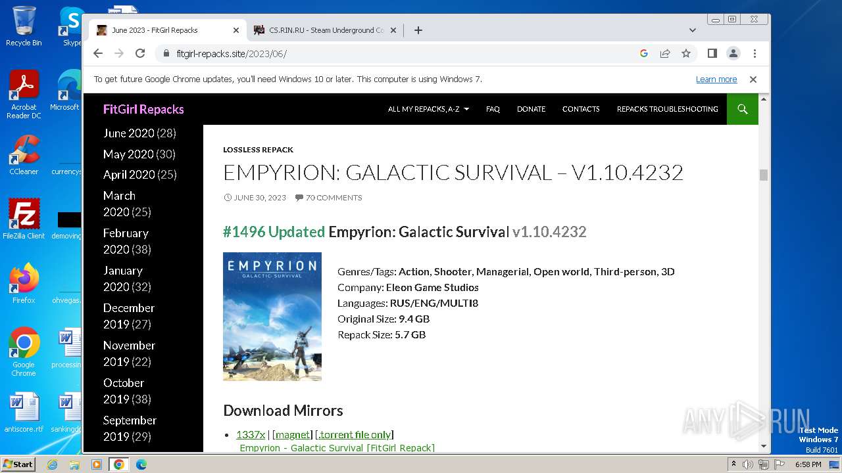The height and width of the screenshot is (473, 842).
Task: Open January 2020 archive link
Action: tap(123, 279)
